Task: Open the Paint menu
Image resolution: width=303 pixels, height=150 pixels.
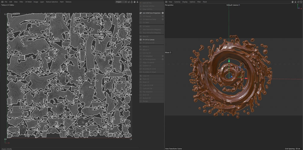Action: click(62, 2)
